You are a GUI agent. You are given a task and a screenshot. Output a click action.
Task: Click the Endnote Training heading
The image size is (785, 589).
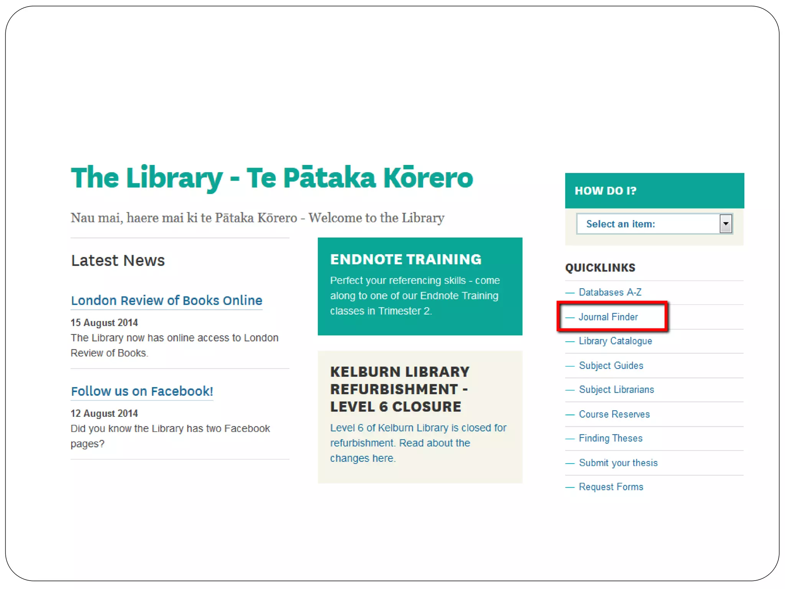[x=406, y=259]
